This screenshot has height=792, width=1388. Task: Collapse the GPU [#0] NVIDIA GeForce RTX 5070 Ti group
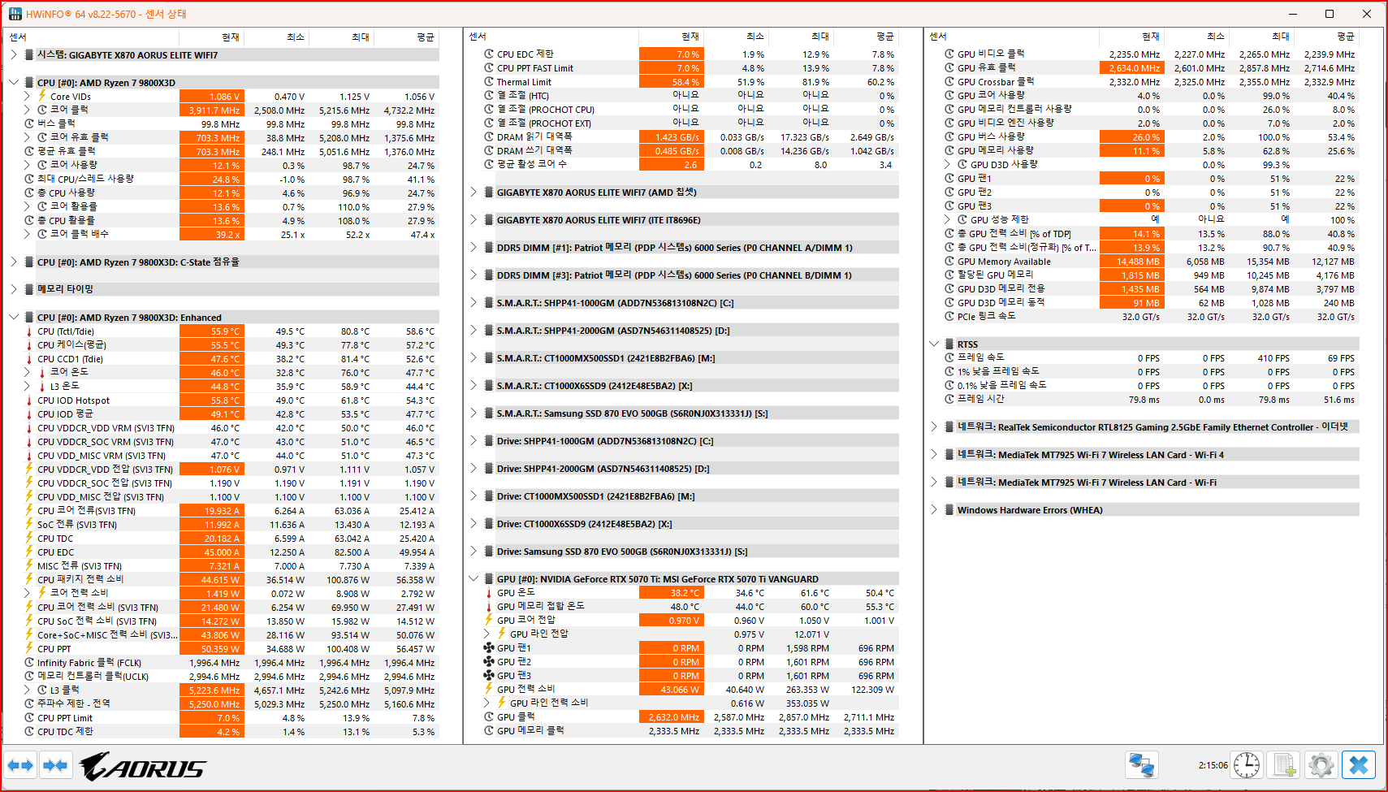click(473, 579)
